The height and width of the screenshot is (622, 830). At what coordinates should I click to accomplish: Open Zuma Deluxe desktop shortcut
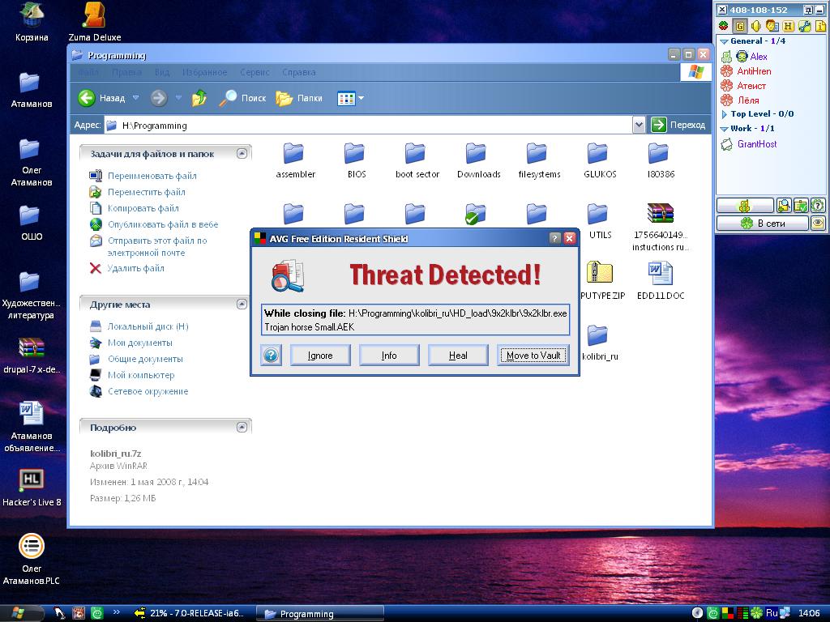(95, 15)
